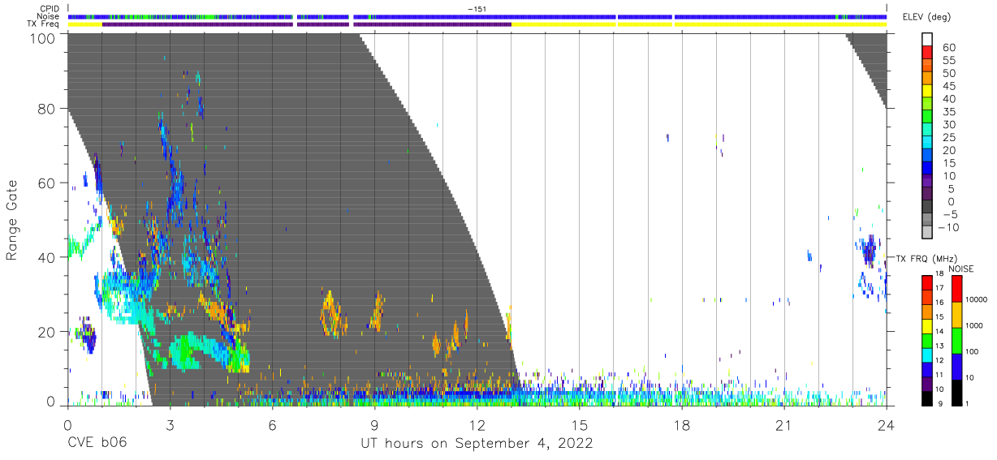Click the "NOISE" legend title
This screenshot has height=460, width=997.
[961, 269]
